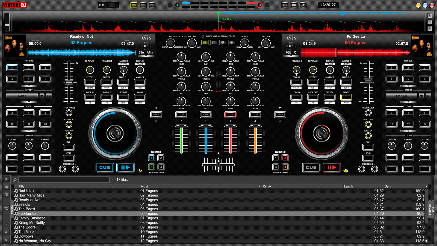Click the add virtual folder icon
Viewport: 437px width, 246px height.
pyautogui.click(x=7, y=187)
